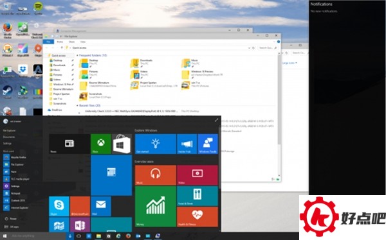Open the Health & Fitness tile

click(198, 217)
